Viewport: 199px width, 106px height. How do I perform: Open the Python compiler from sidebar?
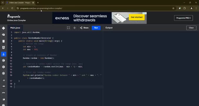click(x=4, y=28)
